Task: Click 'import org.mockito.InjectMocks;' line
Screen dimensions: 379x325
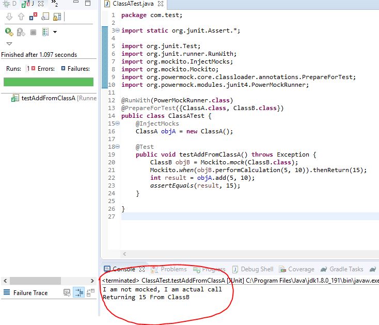Action: 177,61
